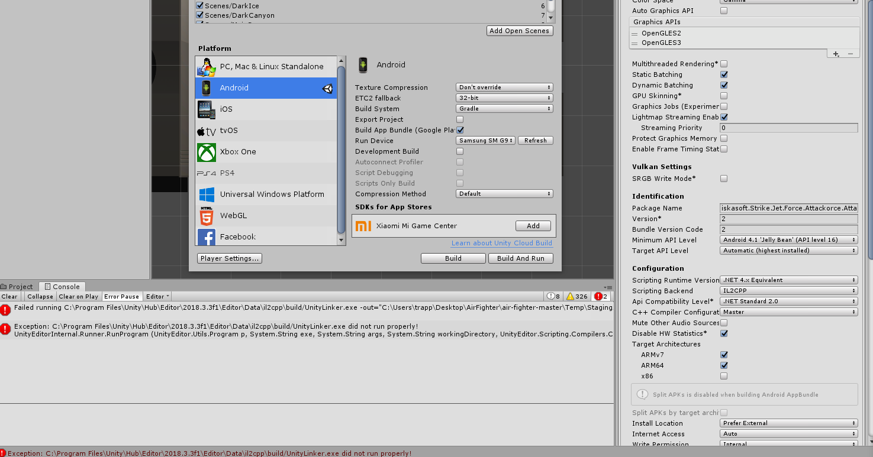Click the Bundle Version Code field
873x457 pixels.
[789, 229]
